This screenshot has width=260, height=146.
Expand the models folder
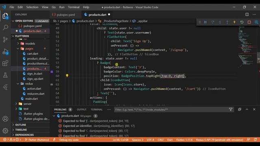(x=30, y=43)
